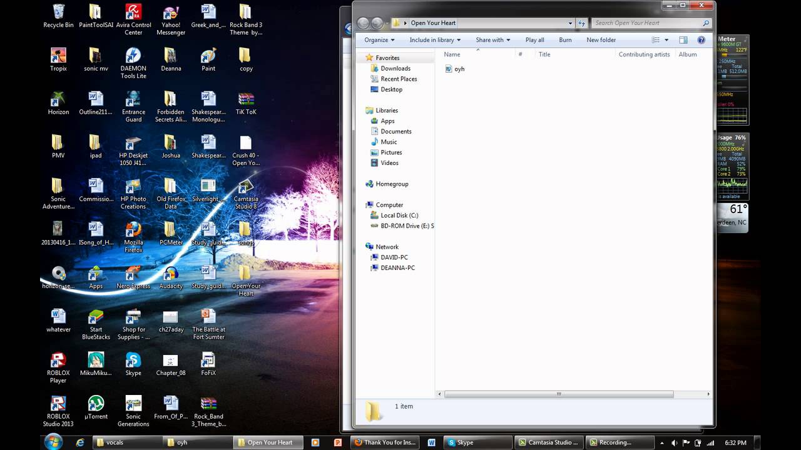Image resolution: width=801 pixels, height=450 pixels.
Task: Select the Mozilla Firefox desktop shortcut
Action: [133, 237]
